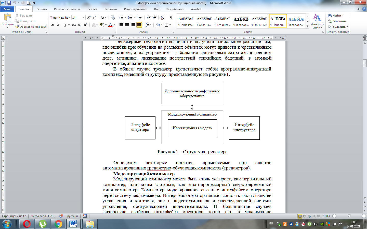
Task: Click the Bullets list icon
Action: 121,18
